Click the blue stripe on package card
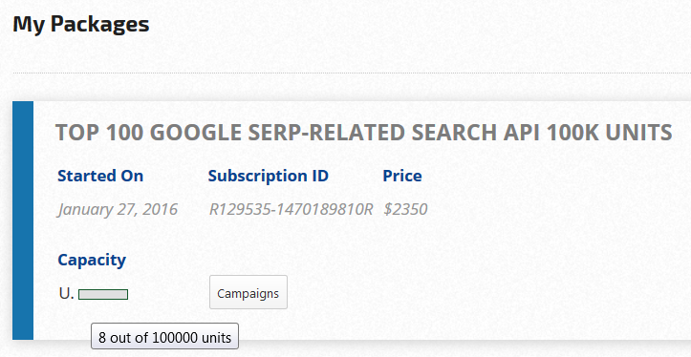The image size is (691, 357). (x=23, y=220)
